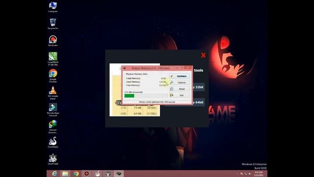This screenshot has width=314, height=177.
Task: Click the 'tools' heading on dark panel
Action: pyautogui.click(x=198, y=70)
